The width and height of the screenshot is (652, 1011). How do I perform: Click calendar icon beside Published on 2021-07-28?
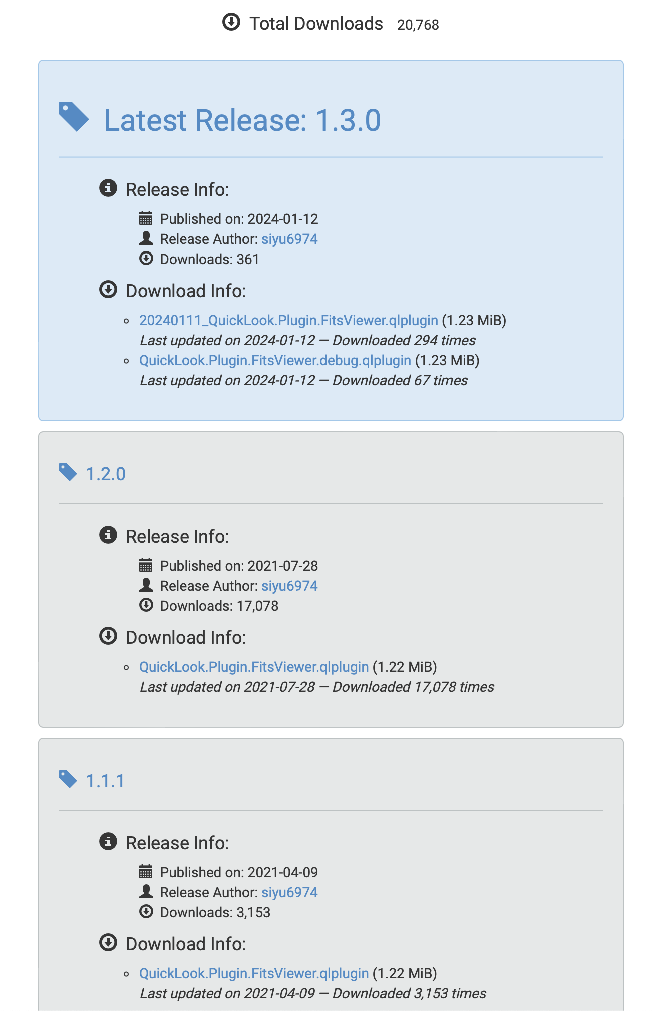(146, 565)
